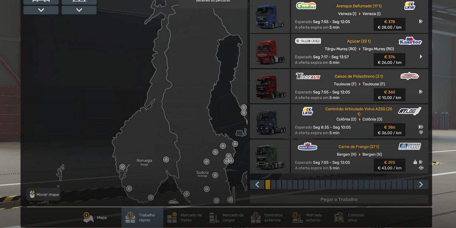This screenshot has height=228, width=456.
Task: Go to the previous job page arrow
Action: click(257, 185)
